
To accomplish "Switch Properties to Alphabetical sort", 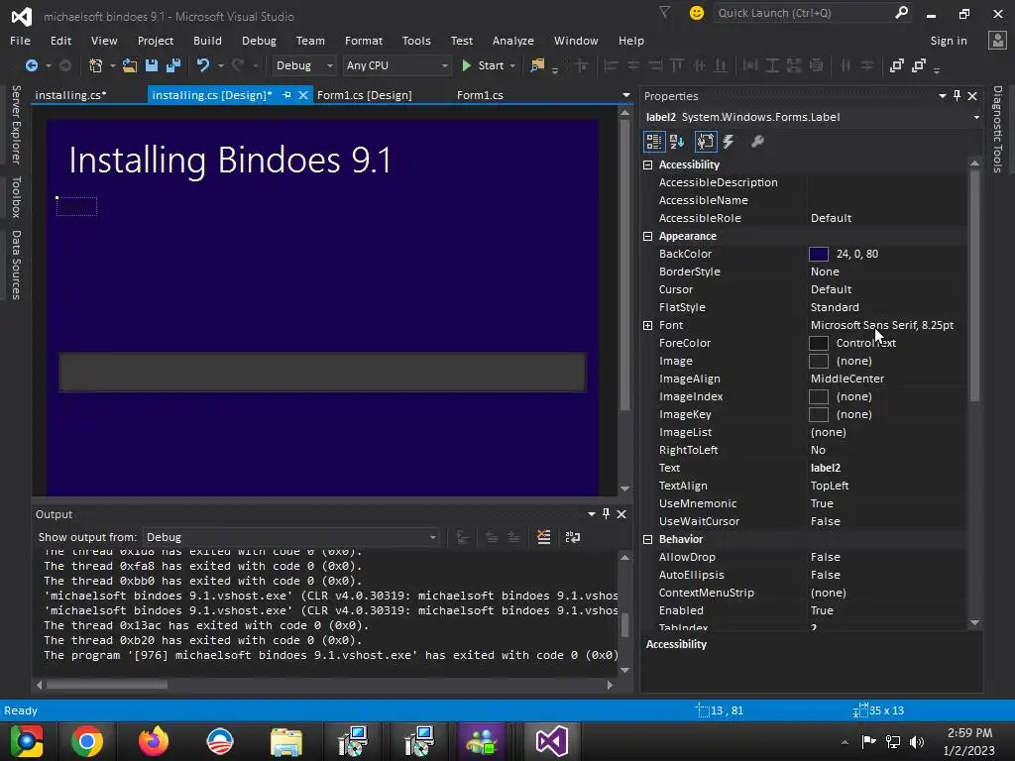I will [x=677, y=141].
